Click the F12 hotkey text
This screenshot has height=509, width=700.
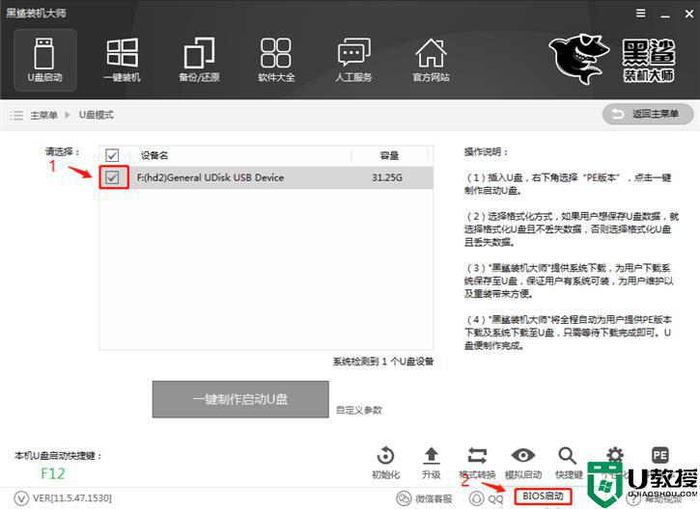[53, 473]
